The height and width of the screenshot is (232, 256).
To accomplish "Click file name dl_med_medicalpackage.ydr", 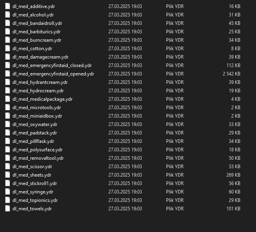I will [42, 99].
